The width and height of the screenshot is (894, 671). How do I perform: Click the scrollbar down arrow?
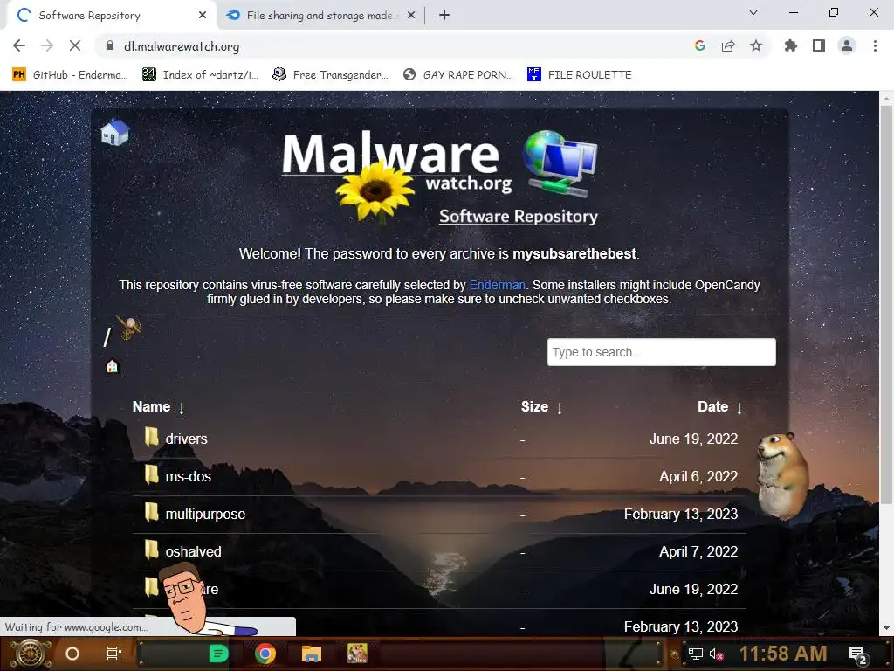885,628
